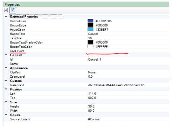Click the first properties view icon

(x=6, y=10)
